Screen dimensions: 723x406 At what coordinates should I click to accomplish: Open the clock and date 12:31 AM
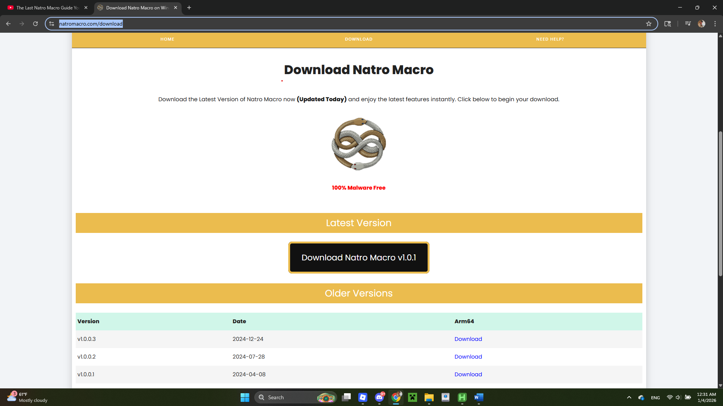[x=706, y=397]
